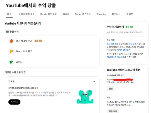Click the 다양한 수익 창출 방법 heading

pyautogui.click(x=15, y=72)
